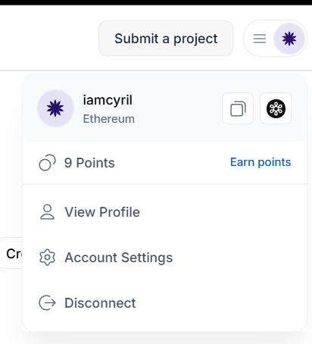Click the Ethereum network label
Screen dimensions: 312x344
pyautogui.click(x=109, y=119)
